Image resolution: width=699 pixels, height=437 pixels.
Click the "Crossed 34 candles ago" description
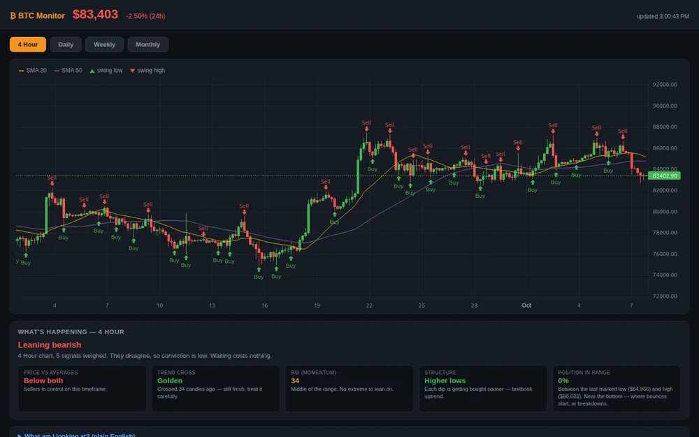pyautogui.click(x=210, y=393)
